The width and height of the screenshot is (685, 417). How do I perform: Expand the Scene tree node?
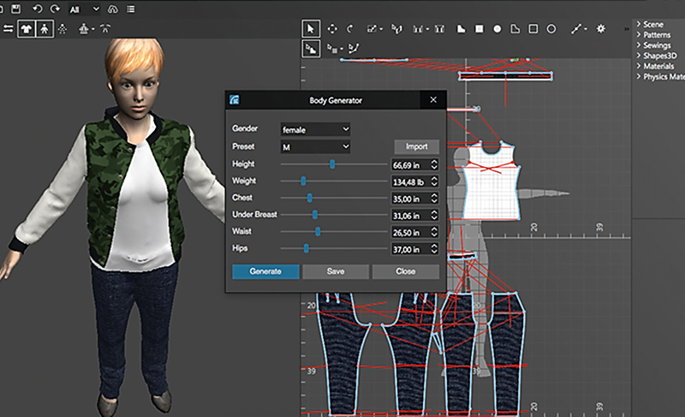click(638, 24)
